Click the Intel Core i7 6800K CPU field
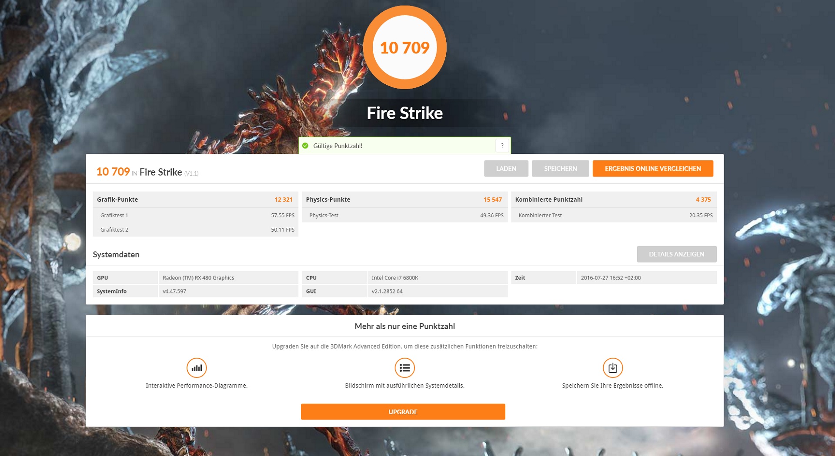Viewport: 835px width, 456px height. (438, 278)
